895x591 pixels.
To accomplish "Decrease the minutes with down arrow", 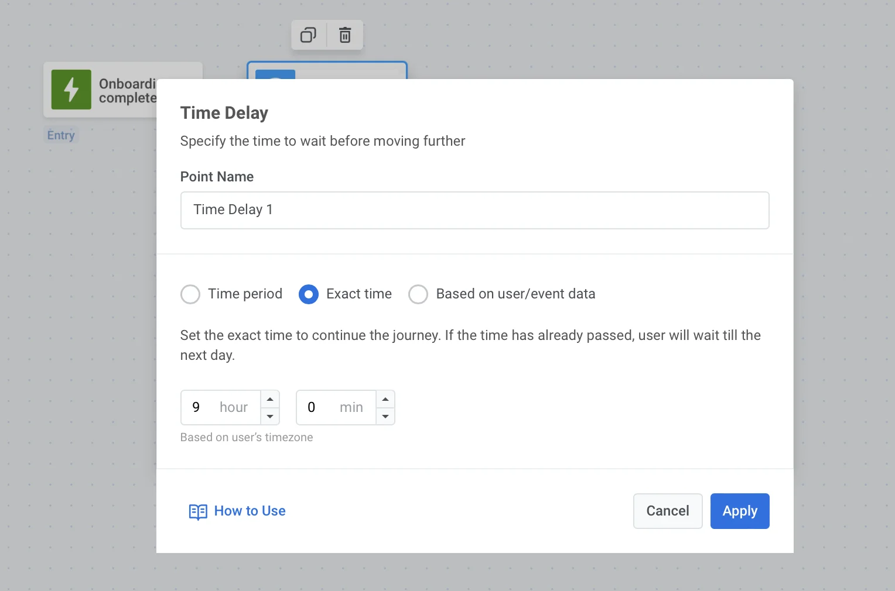I will [x=385, y=416].
